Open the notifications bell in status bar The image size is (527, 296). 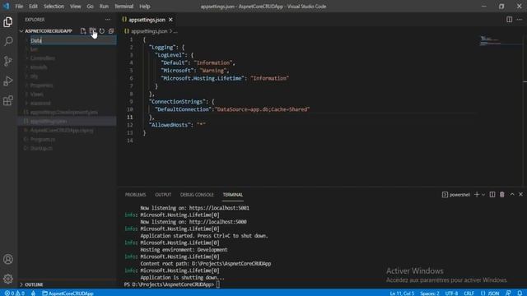pos(520,293)
